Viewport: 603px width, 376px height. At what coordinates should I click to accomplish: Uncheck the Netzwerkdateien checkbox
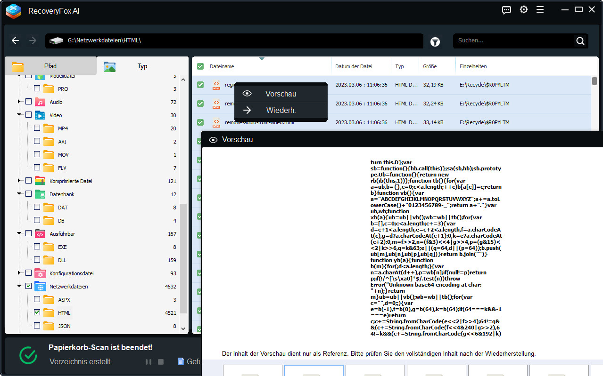tap(28, 287)
